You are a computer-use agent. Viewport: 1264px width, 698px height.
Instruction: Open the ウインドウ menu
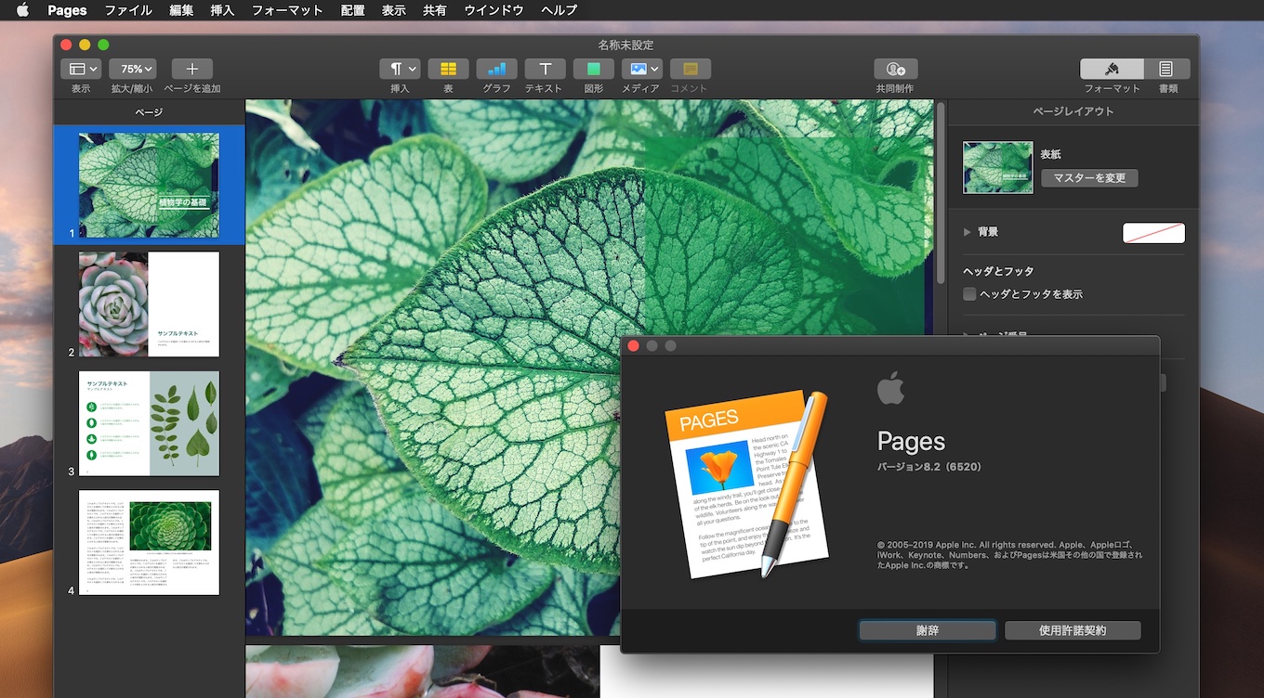[494, 10]
